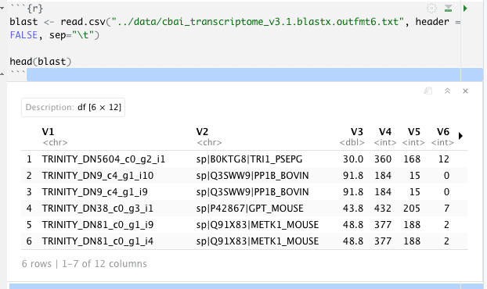Screen dimensions: 487x289
Task: Show next columns arrow
Action: pyautogui.click(x=460, y=136)
